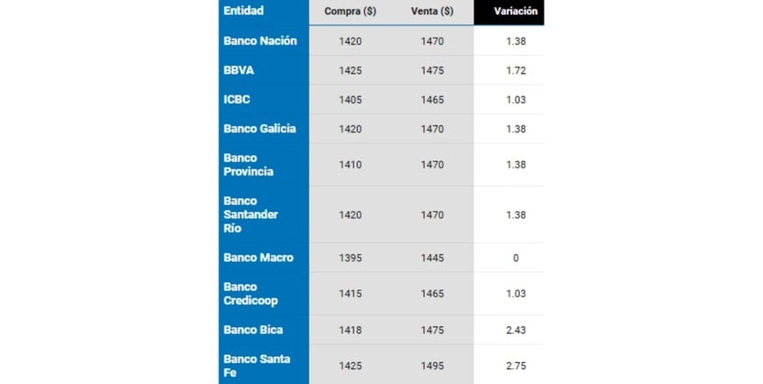Screen dimensions: 763x384
Task: Click the ICBC entity name
Action: 237,99
